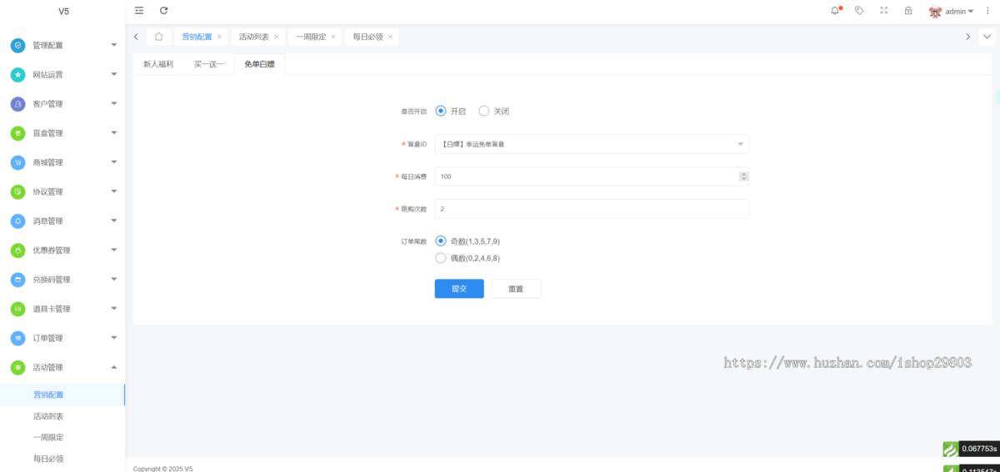Click the 订单管理 sidebar icon
Screen dimensions: 1000x472
[x=17, y=338]
